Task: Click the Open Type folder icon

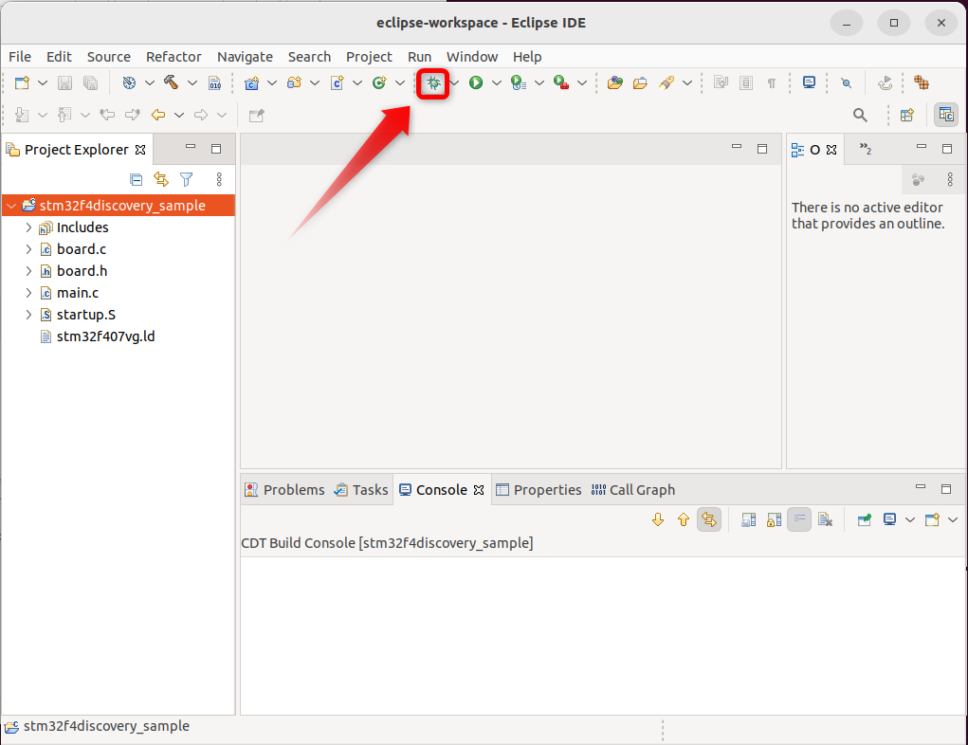Action: [615, 82]
